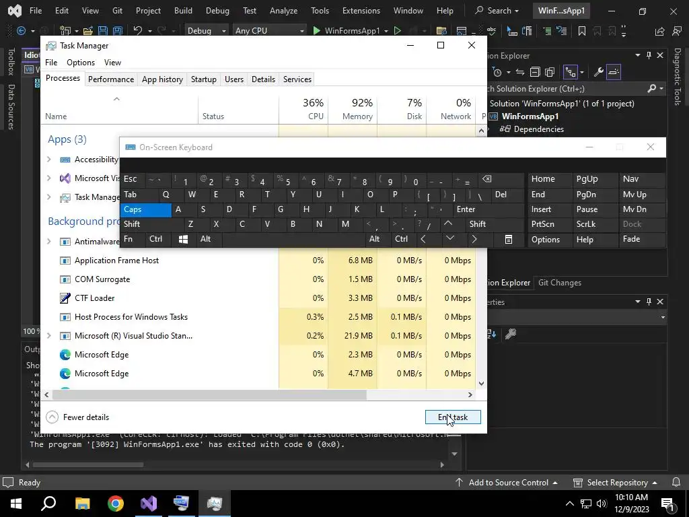
Task: Expand the Antimalware process row in Task Manager
Action: tap(48, 242)
